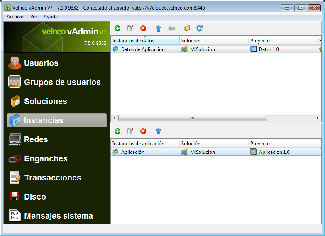Click left scroll arrow of data instances scrollbar
Image resolution: width=325 pixels, height=236 pixels.
click(114, 118)
